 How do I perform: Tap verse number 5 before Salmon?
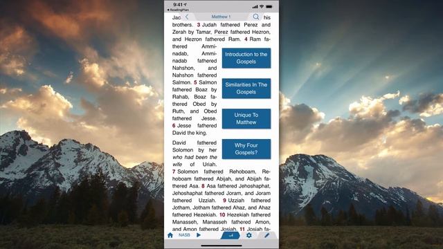195,82
